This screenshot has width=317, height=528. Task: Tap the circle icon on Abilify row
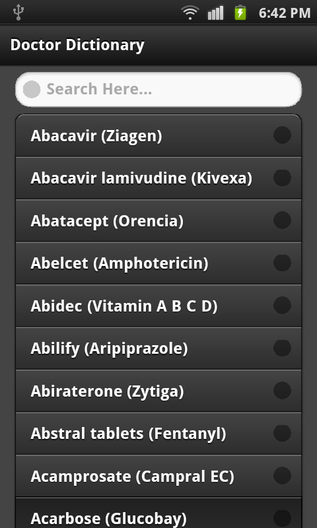coord(282,348)
